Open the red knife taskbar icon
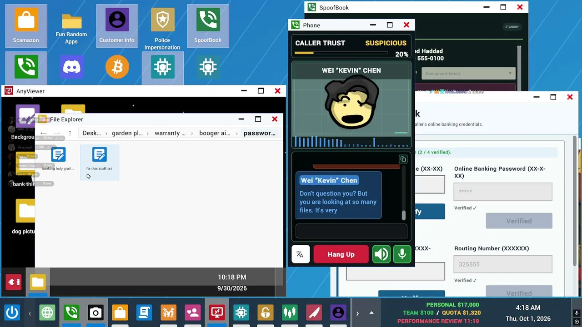The width and height of the screenshot is (582, 327). tap(314, 312)
